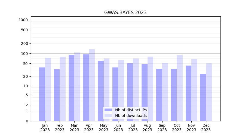Viewport: 245px width, 136px height.
Task: Click the April 2023 downloads bar
Action: tap(92, 85)
